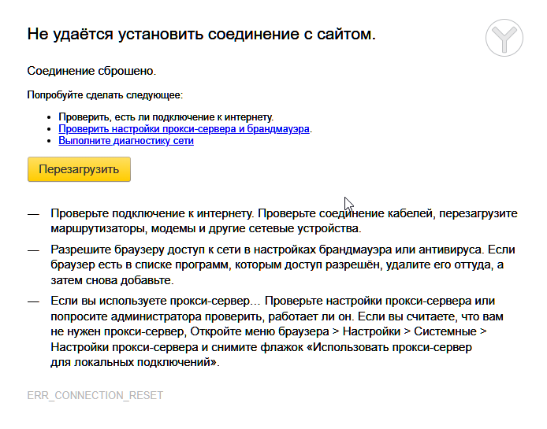Click the paragraph about checking cables and routers
This screenshot has height=429, width=547.
[x=284, y=221]
